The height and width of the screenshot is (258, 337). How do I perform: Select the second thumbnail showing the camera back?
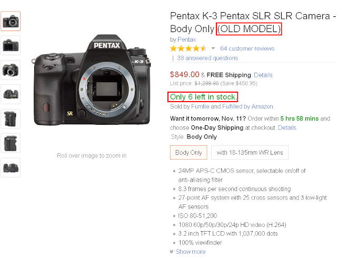coord(11,45)
